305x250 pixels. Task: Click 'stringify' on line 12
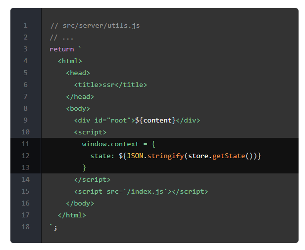(x=165, y=156)
